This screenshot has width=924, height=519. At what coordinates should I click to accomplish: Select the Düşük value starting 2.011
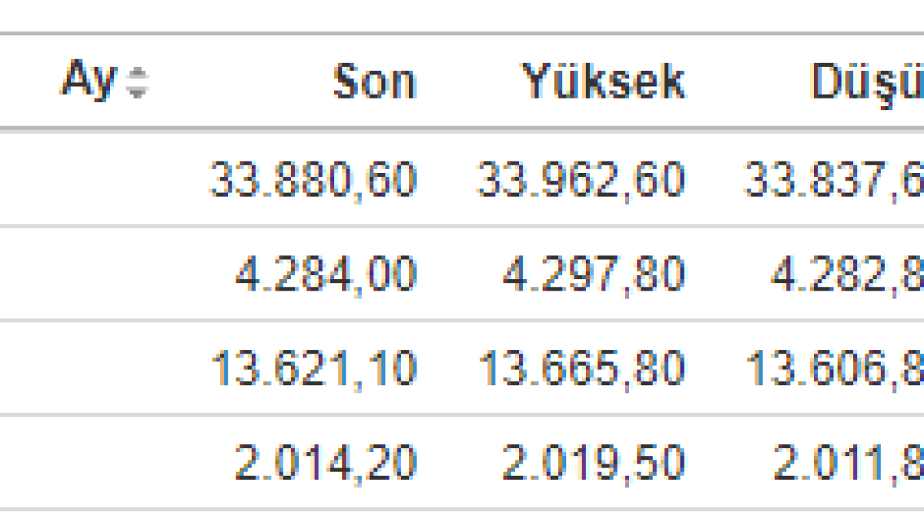tap(848, 463)
